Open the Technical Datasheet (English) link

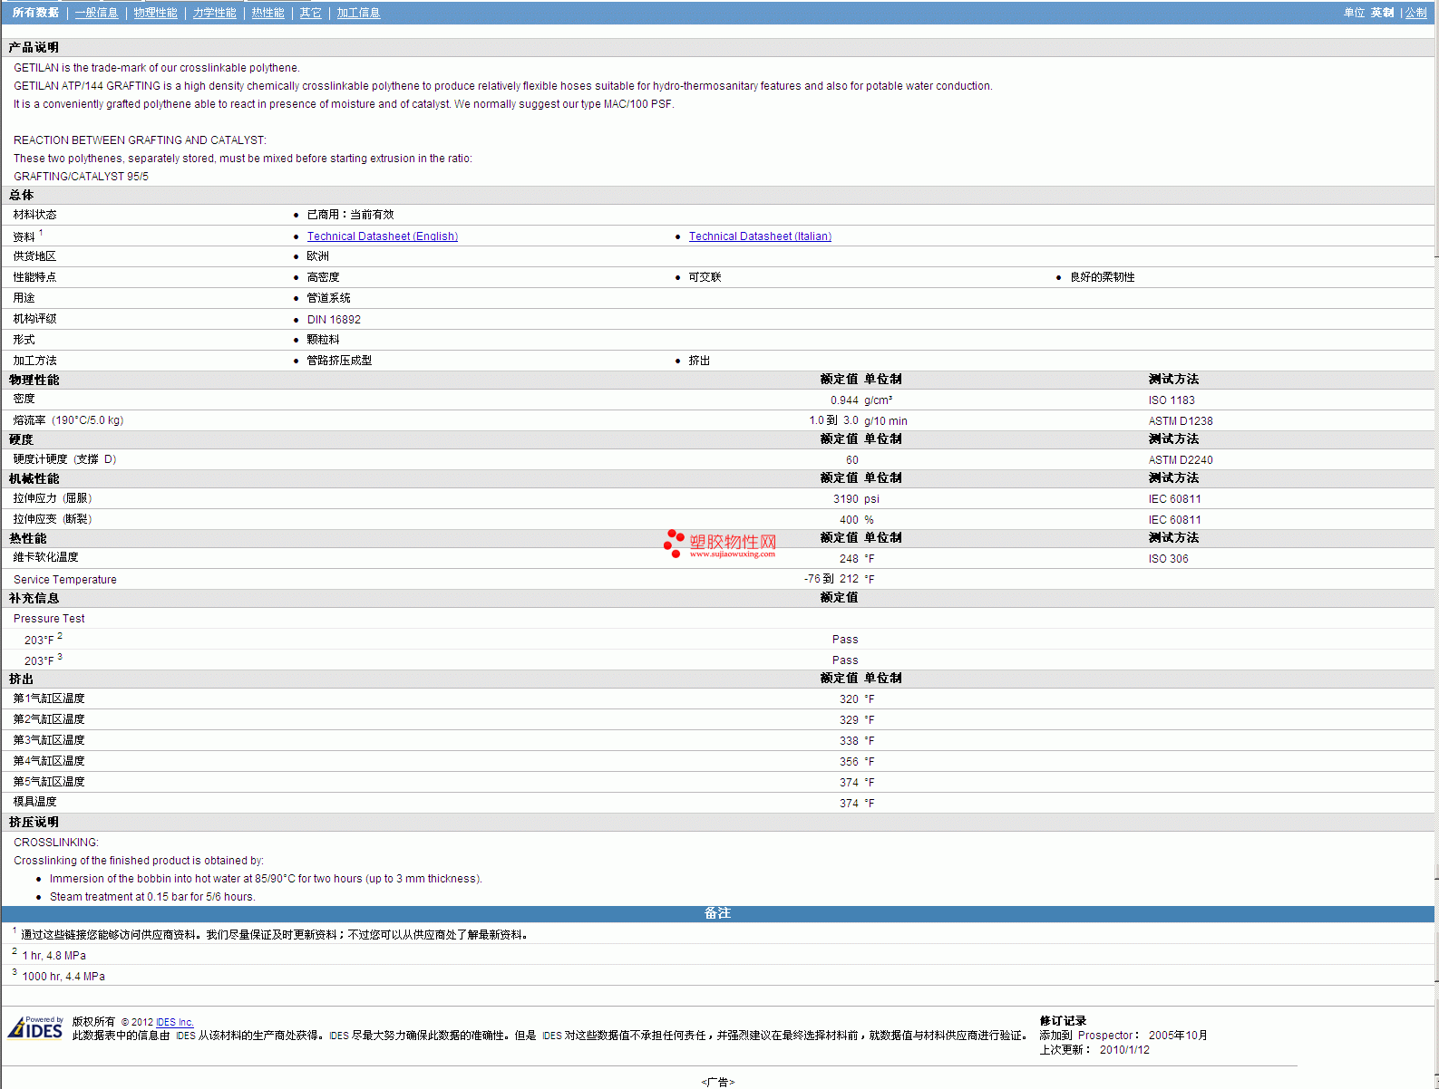pyautogui.click(x=382, y=236)
